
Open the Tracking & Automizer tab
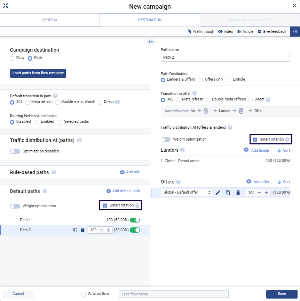[250, 20]
